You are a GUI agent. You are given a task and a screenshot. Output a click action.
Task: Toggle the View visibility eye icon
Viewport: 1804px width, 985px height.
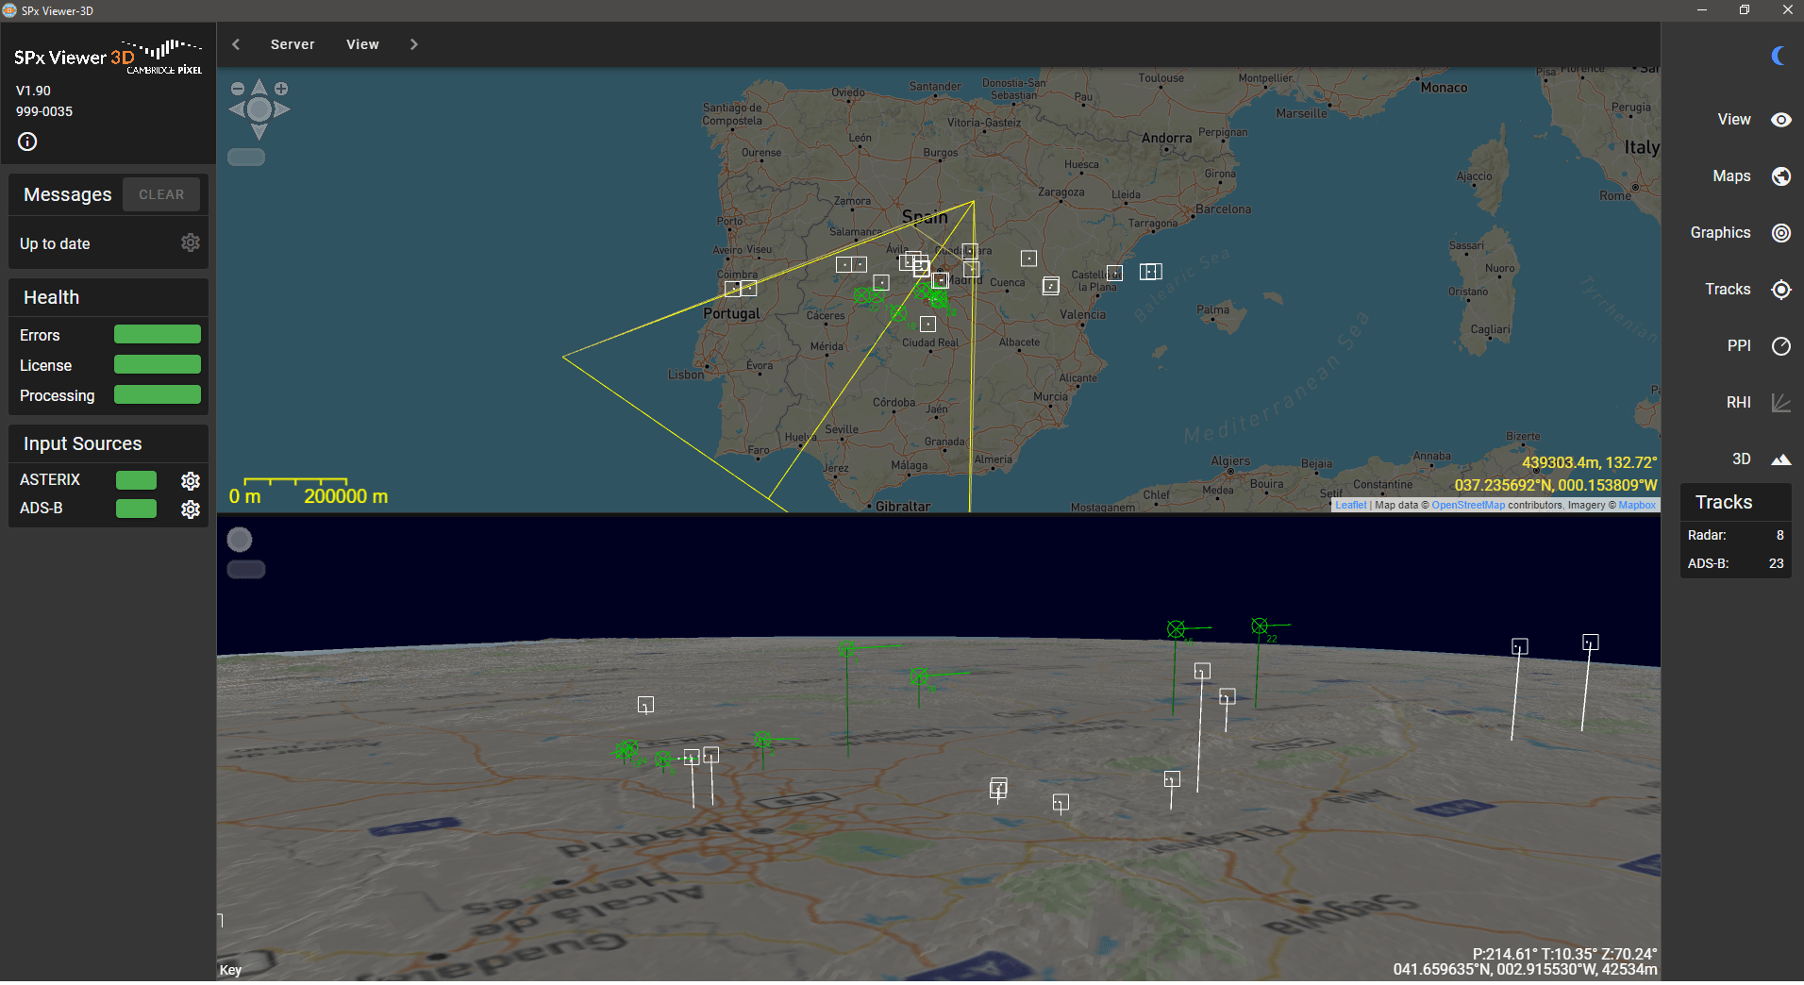1779,119
